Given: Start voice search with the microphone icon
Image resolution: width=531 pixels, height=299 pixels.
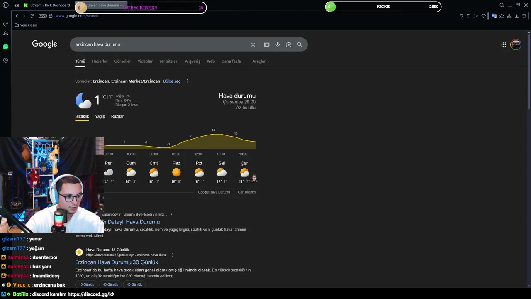Looking at the screenshot, I should coord(278,44).
